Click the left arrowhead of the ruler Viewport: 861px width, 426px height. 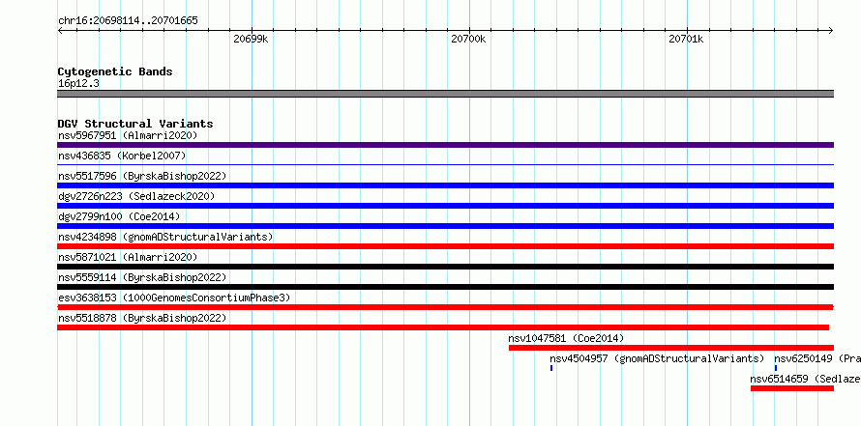pos(60,30)
